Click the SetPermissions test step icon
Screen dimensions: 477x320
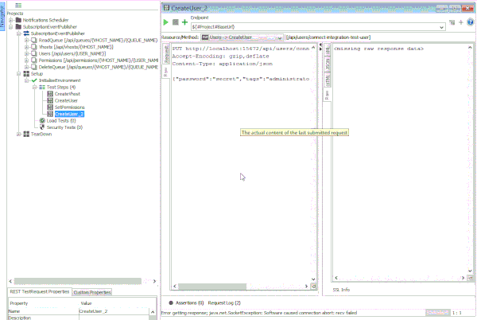[x=49, y=107]
